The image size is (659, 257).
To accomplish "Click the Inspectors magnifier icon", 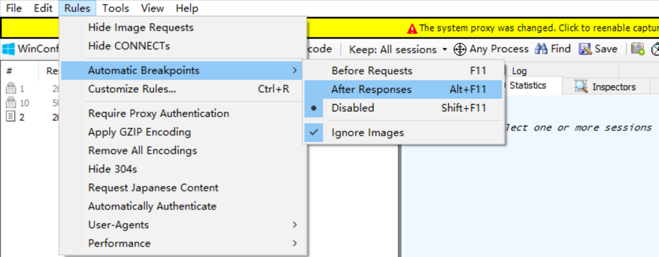I will (581, 87).
